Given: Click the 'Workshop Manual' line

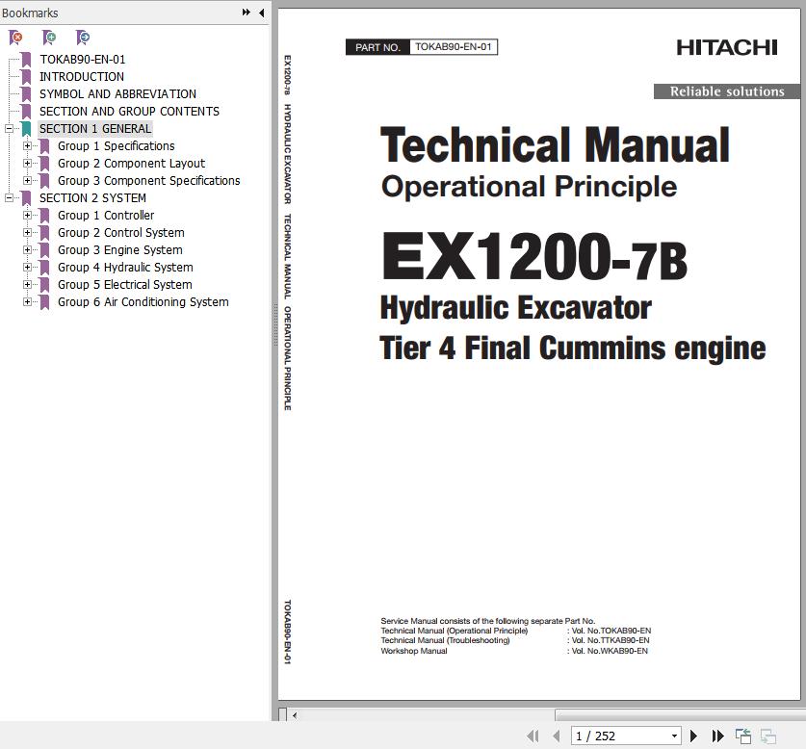Looking at the screenshot, I should (x=414, y=651).
